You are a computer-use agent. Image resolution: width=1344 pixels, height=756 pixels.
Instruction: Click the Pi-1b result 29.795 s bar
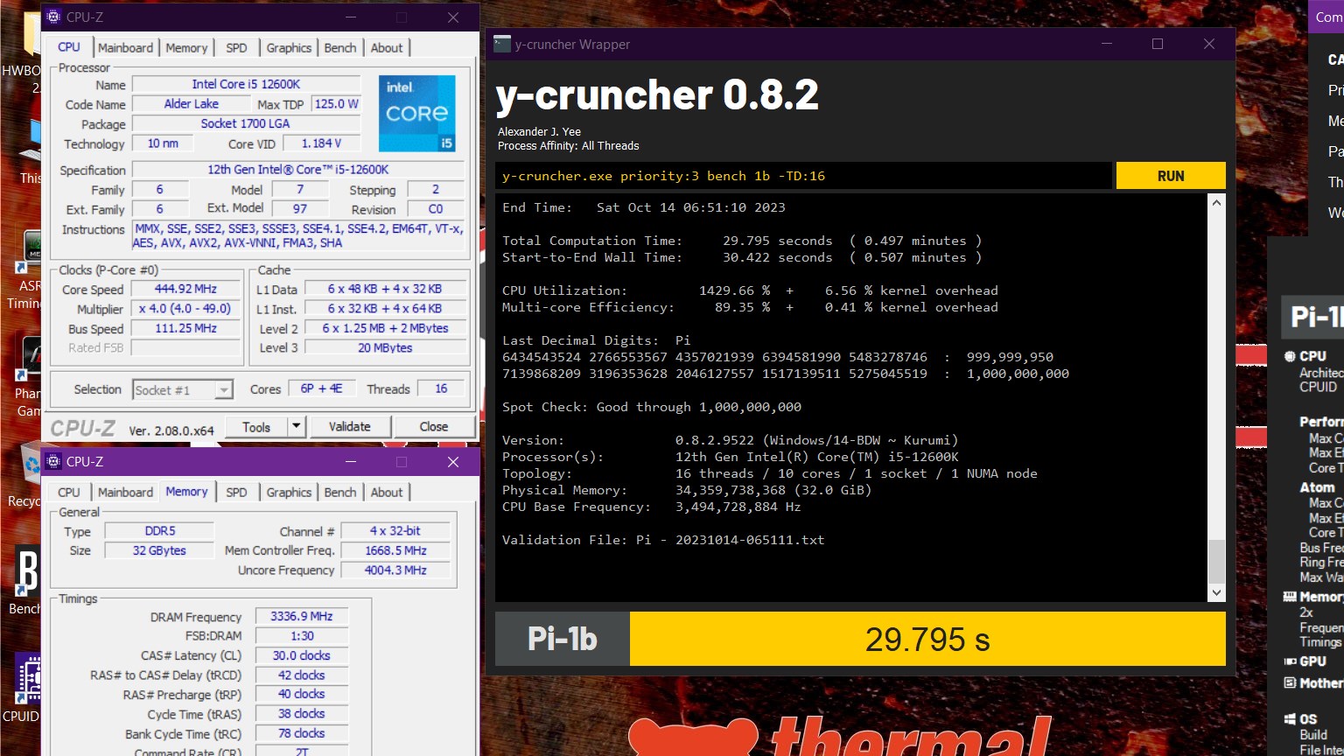coord(927,639)
